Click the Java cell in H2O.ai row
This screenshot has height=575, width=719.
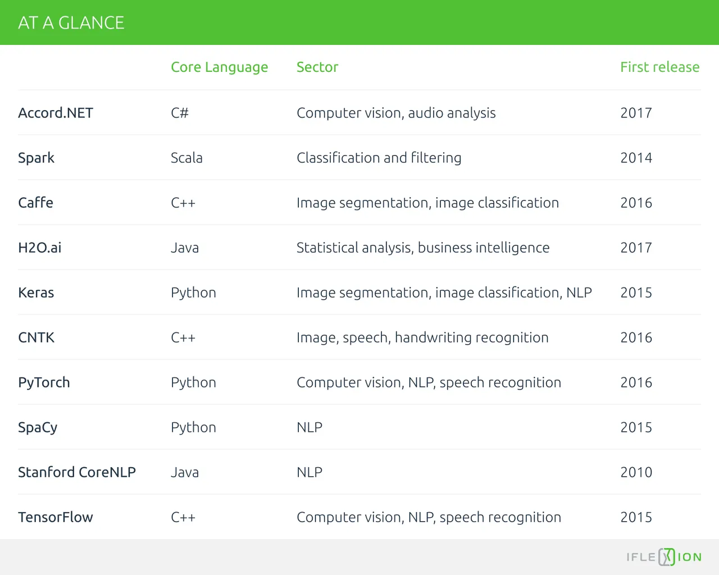tap(185, 248)
